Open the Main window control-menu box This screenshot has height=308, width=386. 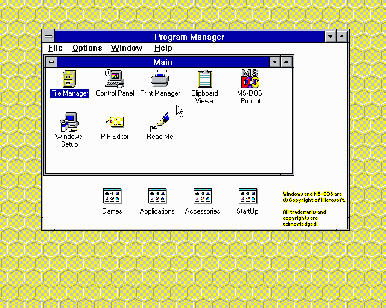point(52,62)
